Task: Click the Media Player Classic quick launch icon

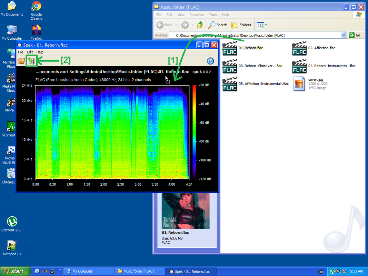Action: pos(52,271)
